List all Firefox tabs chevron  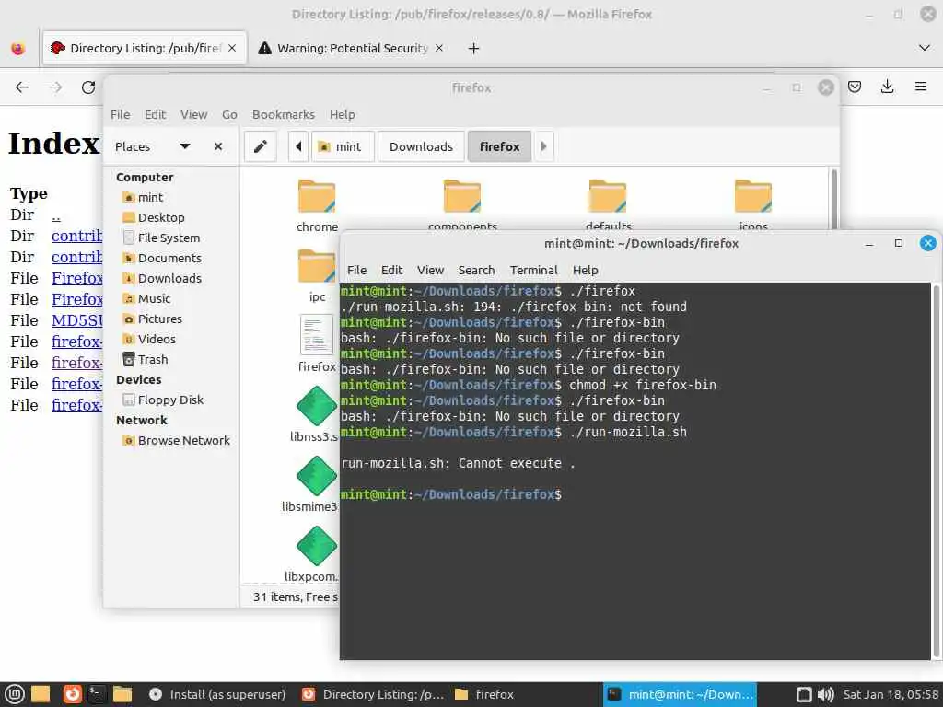point(925,48)
